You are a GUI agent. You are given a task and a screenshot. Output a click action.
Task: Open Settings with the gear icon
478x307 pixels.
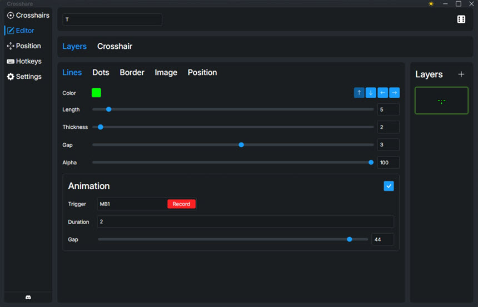(x=24, y=77)
